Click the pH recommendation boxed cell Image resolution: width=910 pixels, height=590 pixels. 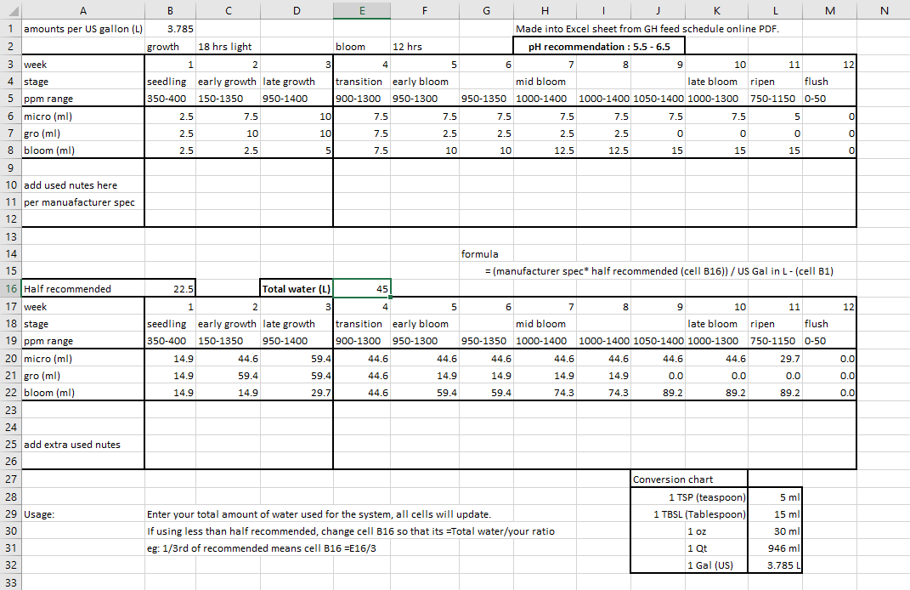(597, 47)
